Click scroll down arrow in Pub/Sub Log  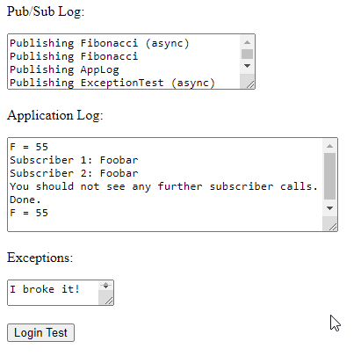pos(247,66)
